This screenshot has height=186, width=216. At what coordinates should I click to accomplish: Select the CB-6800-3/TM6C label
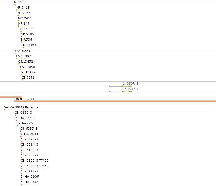(35, 161)
